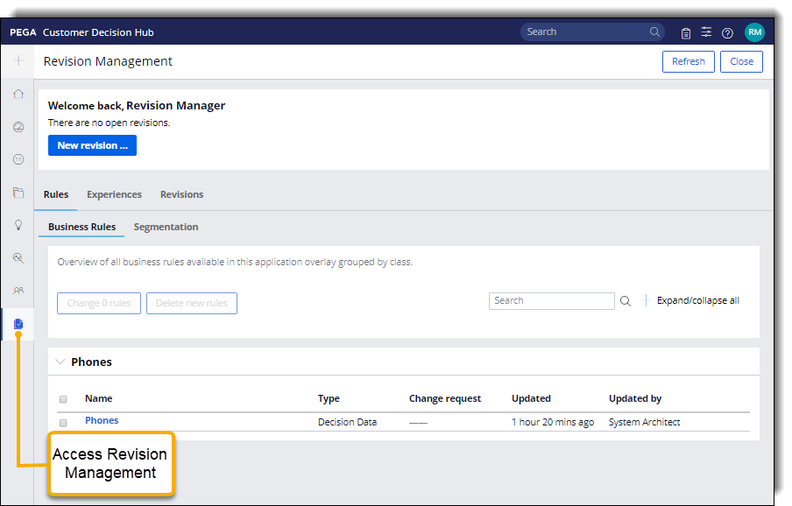Viewport: 792px width, 506px height.
Task: Open the two-people audience icon in sidebar
Action: click(18, 291)
